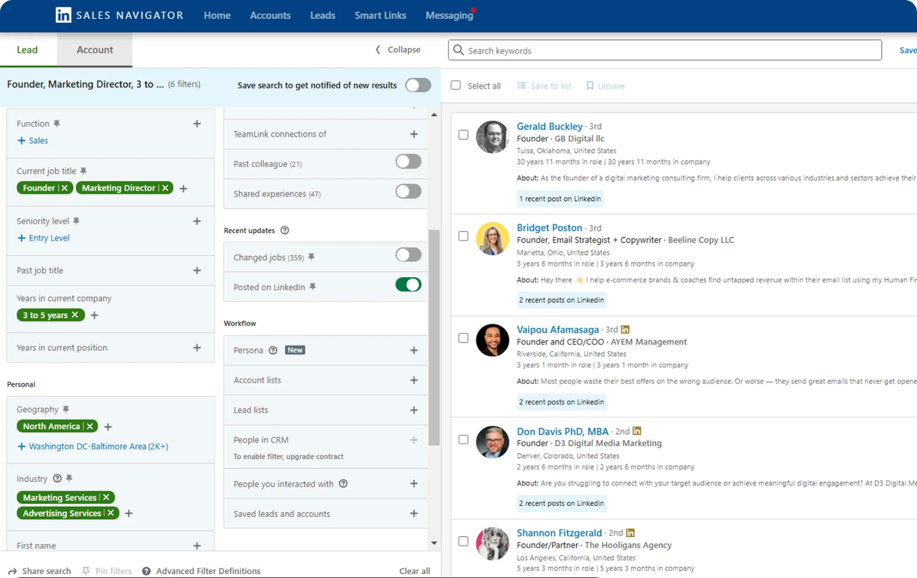Expand People you interacted with filter

point(414,484)
